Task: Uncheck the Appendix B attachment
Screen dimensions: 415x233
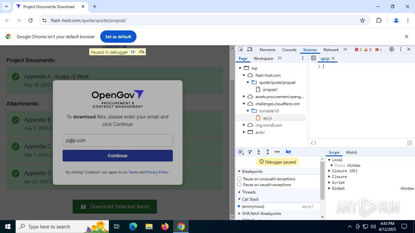Action: (x=16, y=120)
